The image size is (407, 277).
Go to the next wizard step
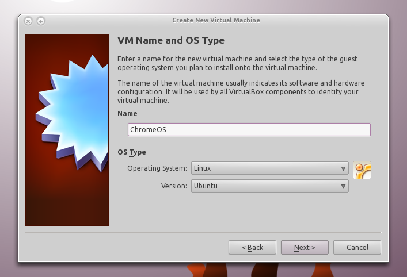coord(305,248)
